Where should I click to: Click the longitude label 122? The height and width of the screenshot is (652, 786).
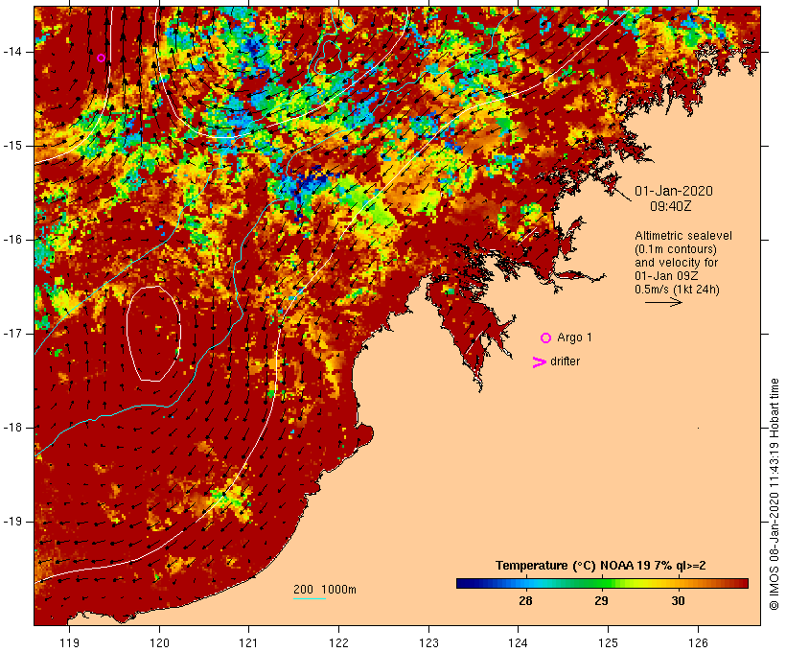(x=338, y=643)
